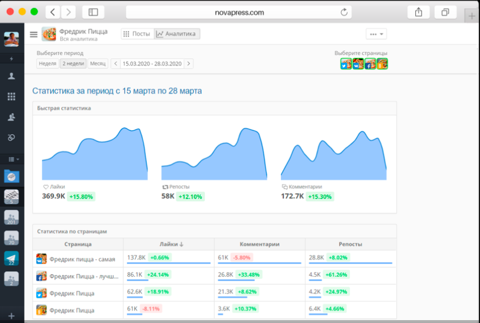The width and height of the screenshot is (480, 323).
Task: Open the apps grid icon in sidebar
Action: coord(11,97)
